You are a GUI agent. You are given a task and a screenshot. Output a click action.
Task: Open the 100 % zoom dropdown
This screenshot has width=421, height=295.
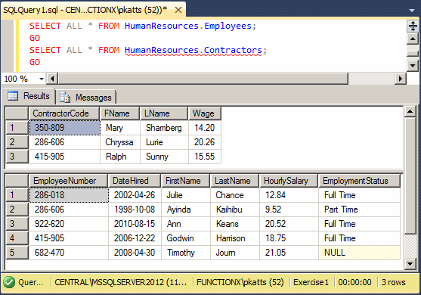[x=42, y=79]
